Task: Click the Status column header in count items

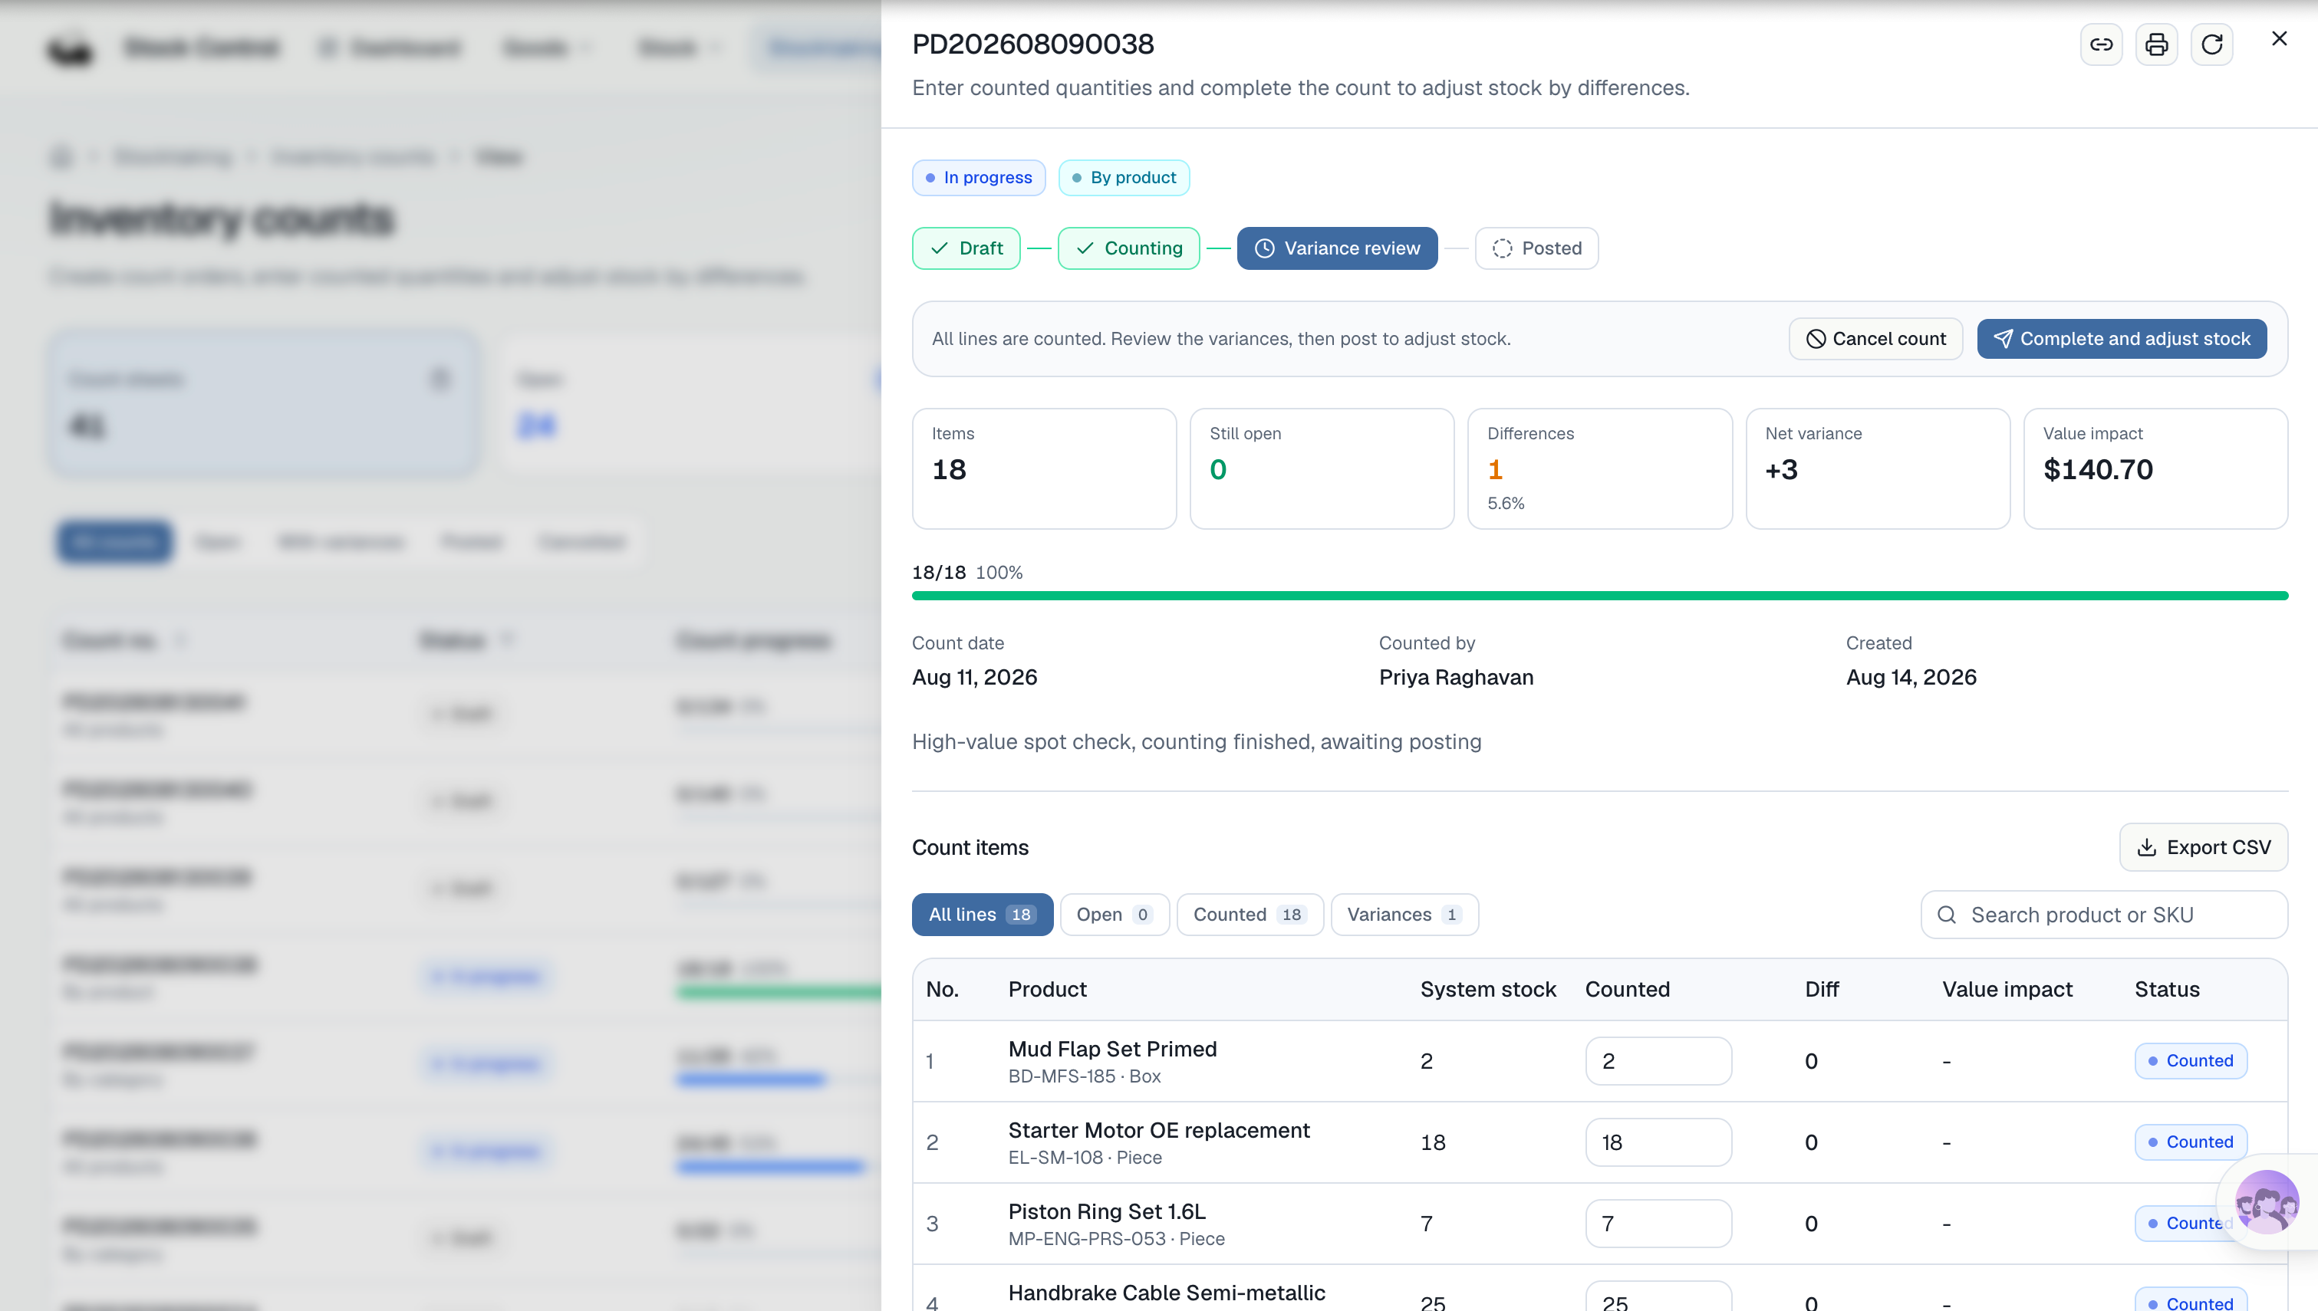Action: click(2167, 990)
